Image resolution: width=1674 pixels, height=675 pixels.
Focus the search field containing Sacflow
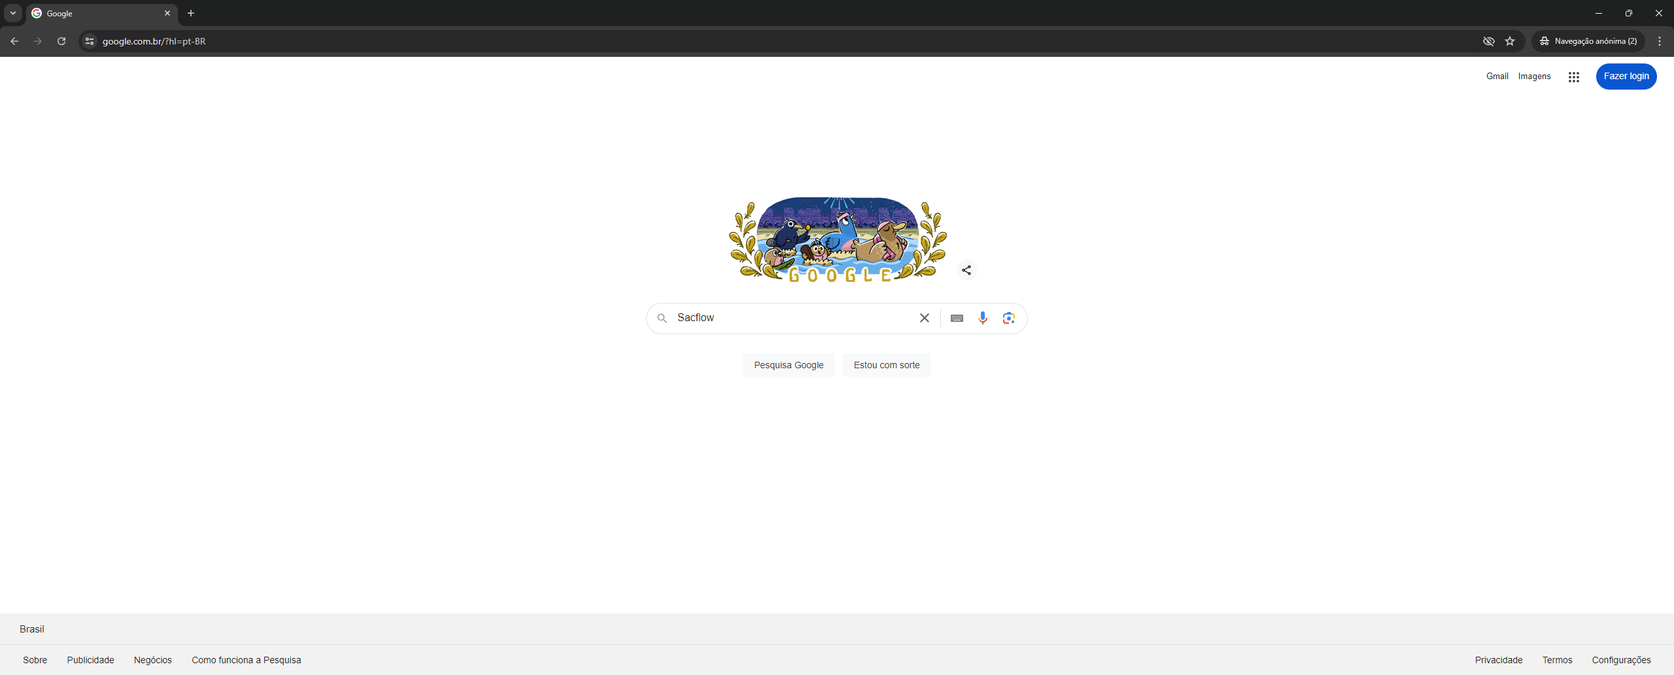[791, 318]
